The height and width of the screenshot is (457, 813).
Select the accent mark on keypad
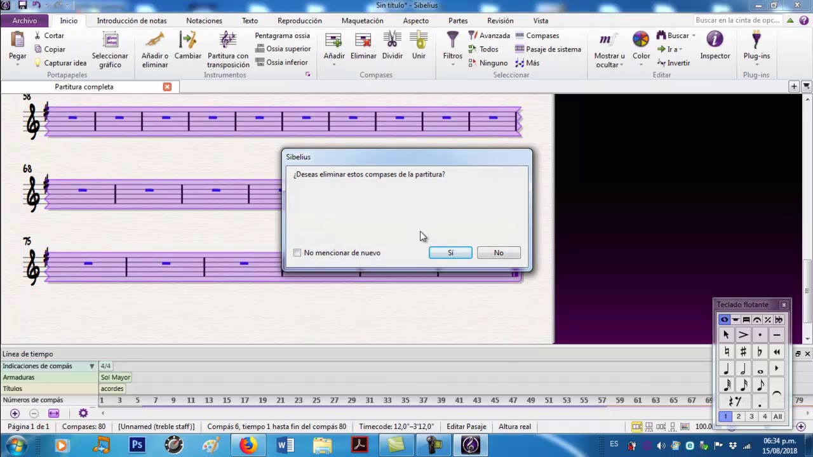pos(743,335)
